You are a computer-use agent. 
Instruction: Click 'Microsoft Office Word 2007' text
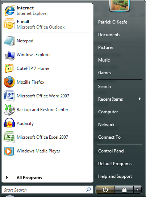[x=43, y=96]
